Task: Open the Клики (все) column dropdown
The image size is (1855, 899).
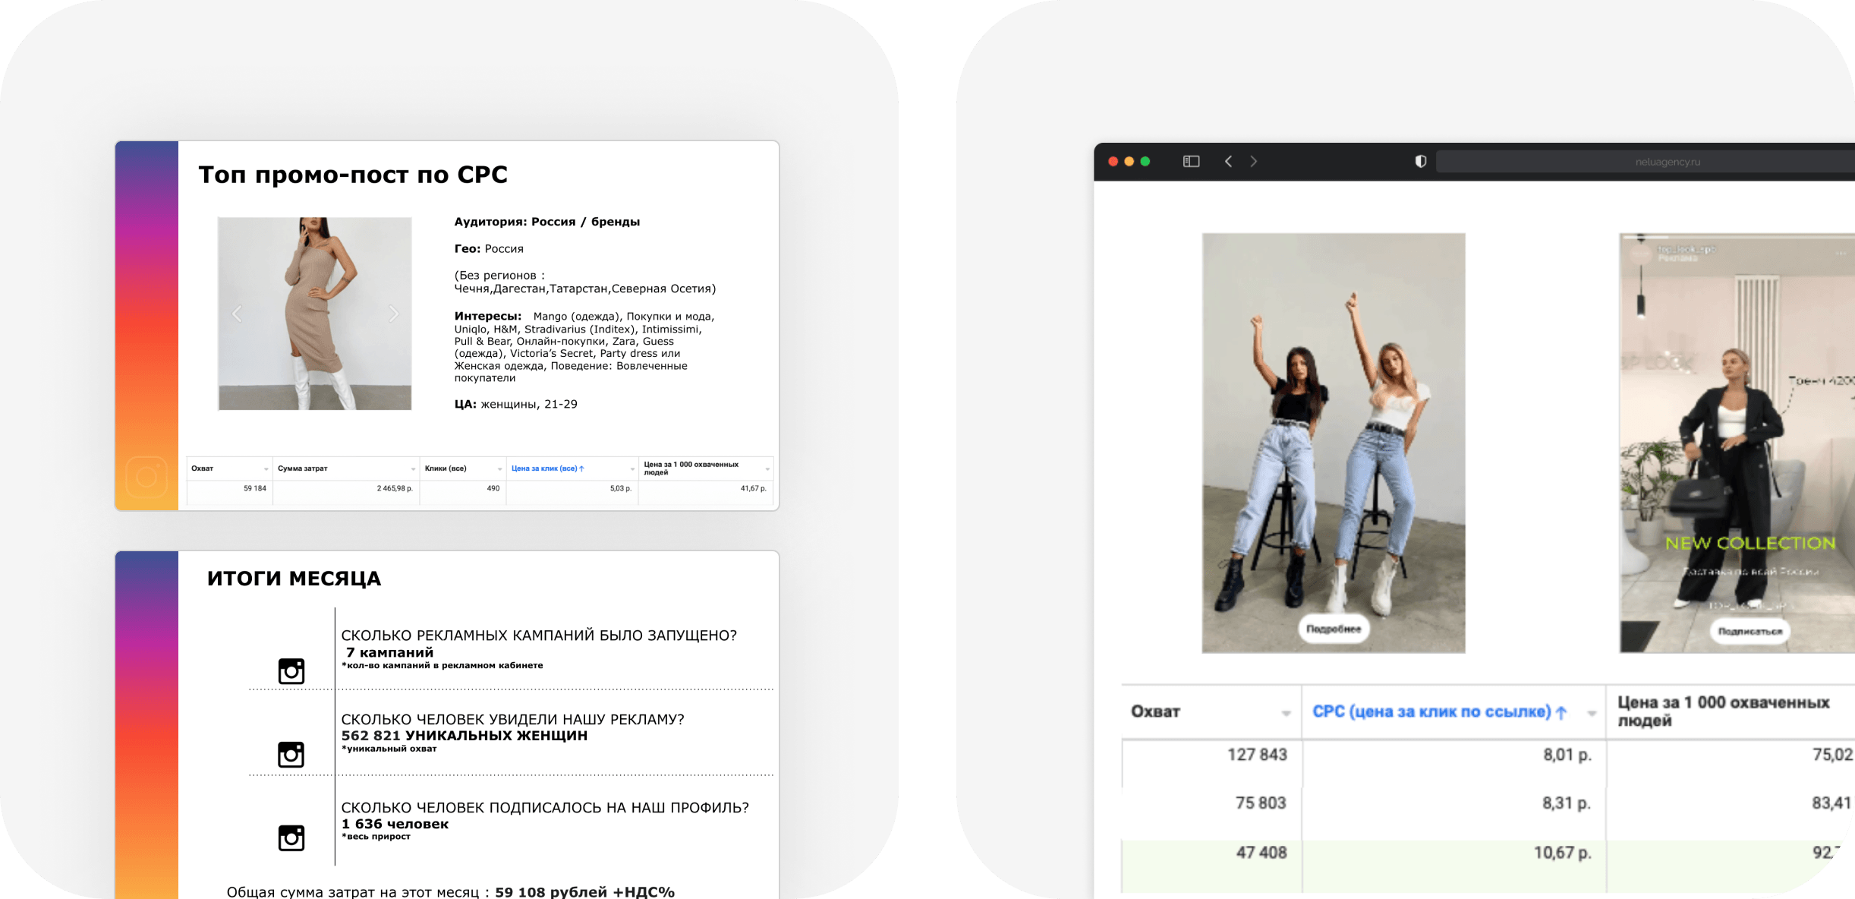Action: pos(499,469)
